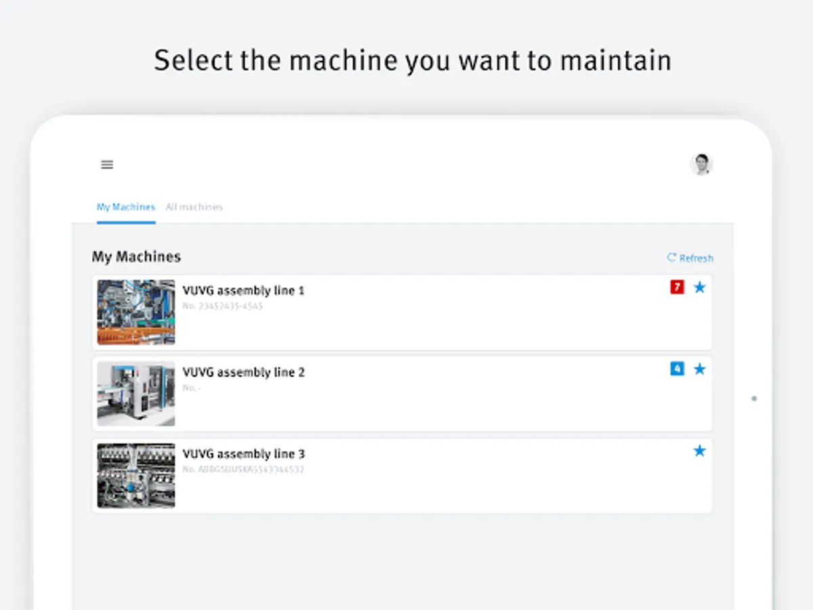Click the blue 4 notification badge

tap(677, 369)
